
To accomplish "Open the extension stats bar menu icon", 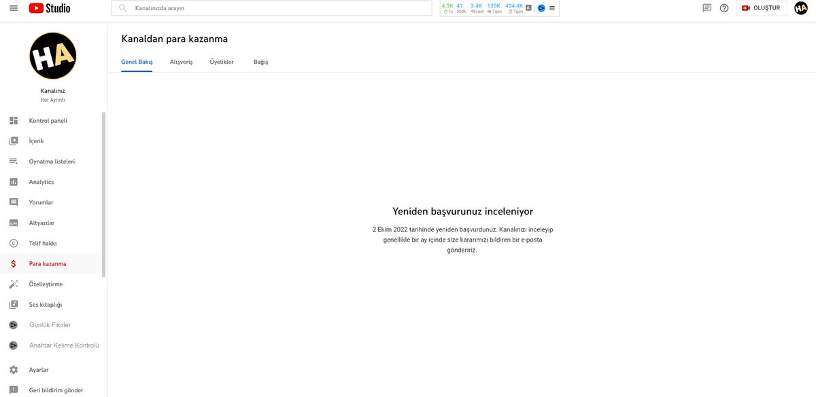I will 552,8.
